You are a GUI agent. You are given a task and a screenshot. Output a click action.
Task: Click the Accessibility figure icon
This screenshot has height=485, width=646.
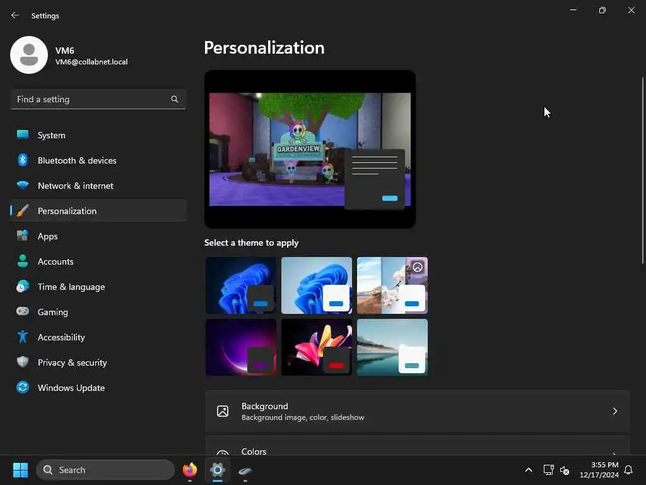click(23, 337)
